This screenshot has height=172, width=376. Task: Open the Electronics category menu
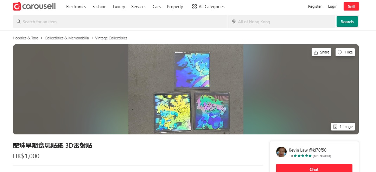[x=76, y=7]
